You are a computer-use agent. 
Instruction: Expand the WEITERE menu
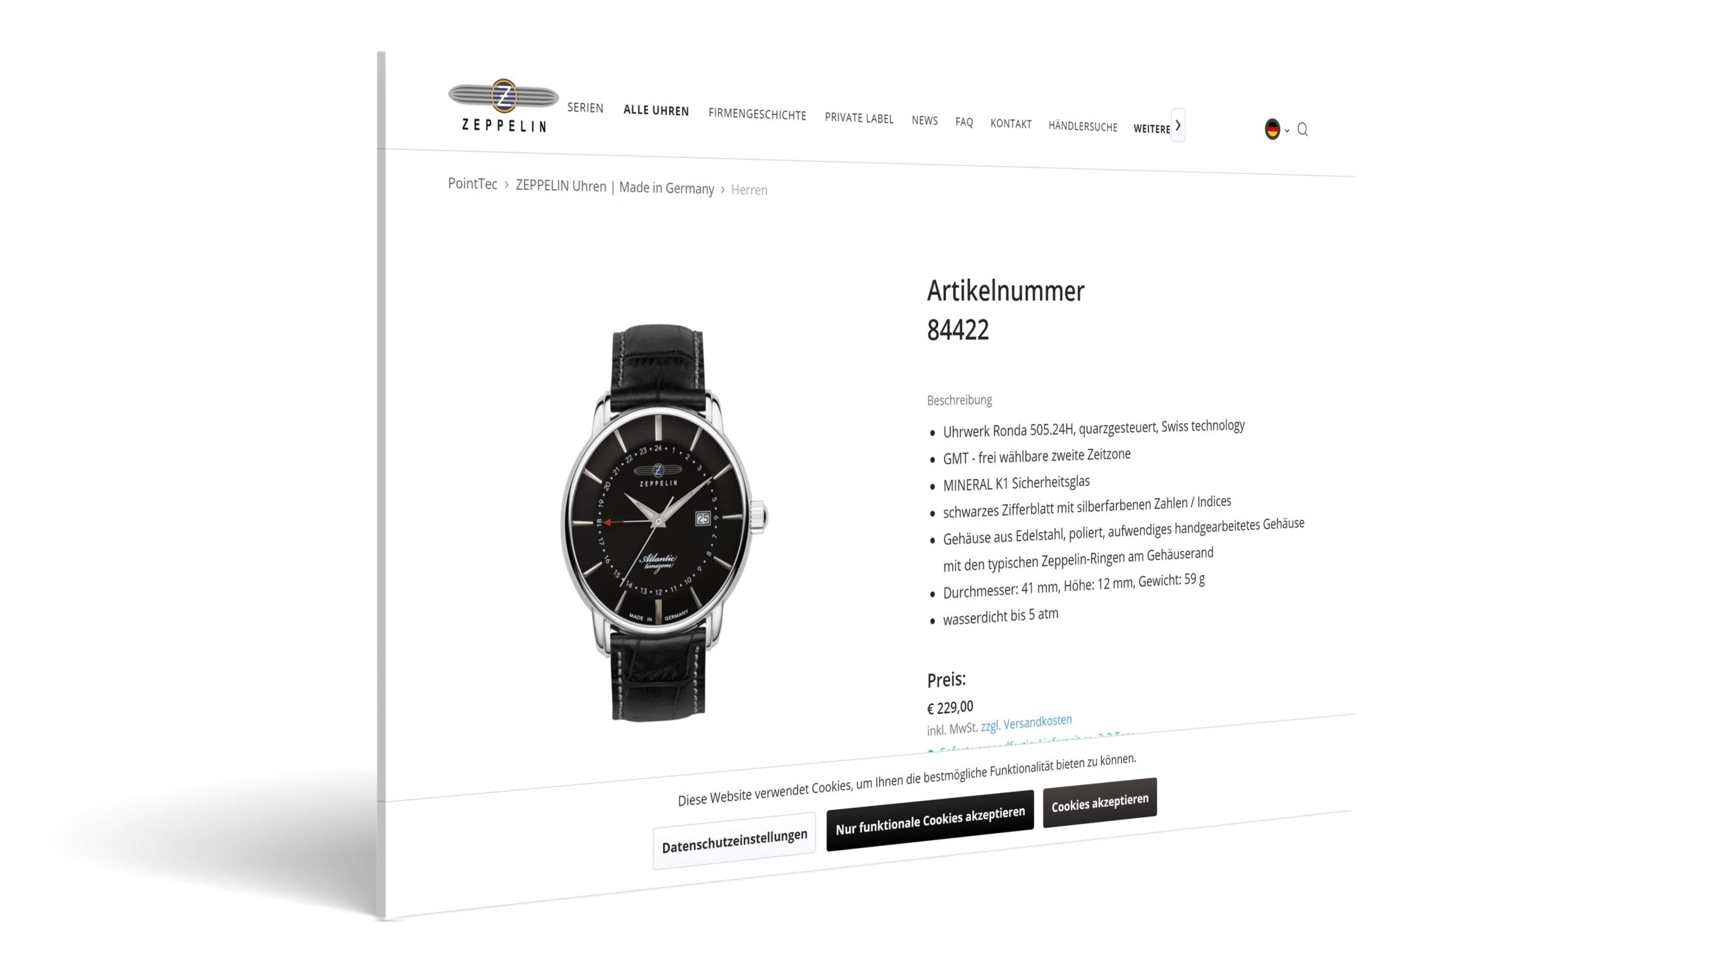1152,128
